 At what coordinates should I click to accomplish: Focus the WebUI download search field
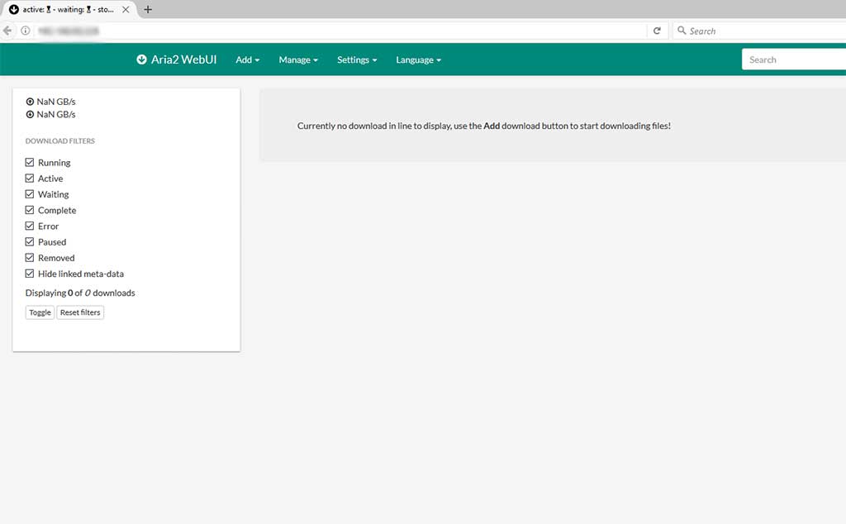pos(794,60)
